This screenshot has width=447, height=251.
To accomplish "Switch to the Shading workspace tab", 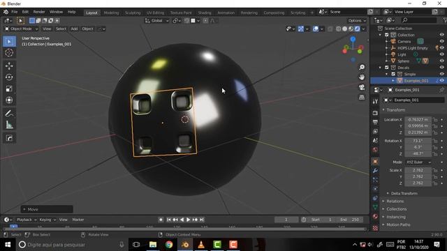I will coord(205,13).
